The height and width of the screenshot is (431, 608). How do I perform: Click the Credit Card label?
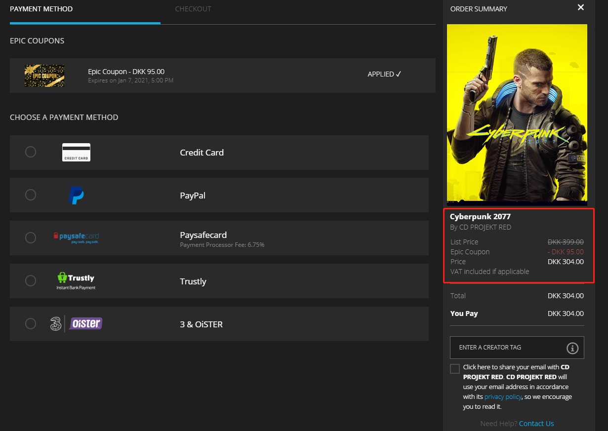point(202,153)
